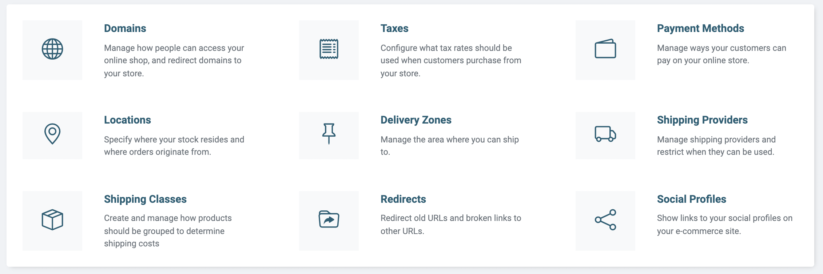Open the Domains settings link
This screenshot has width=823, height=274.
pos(125,28)
